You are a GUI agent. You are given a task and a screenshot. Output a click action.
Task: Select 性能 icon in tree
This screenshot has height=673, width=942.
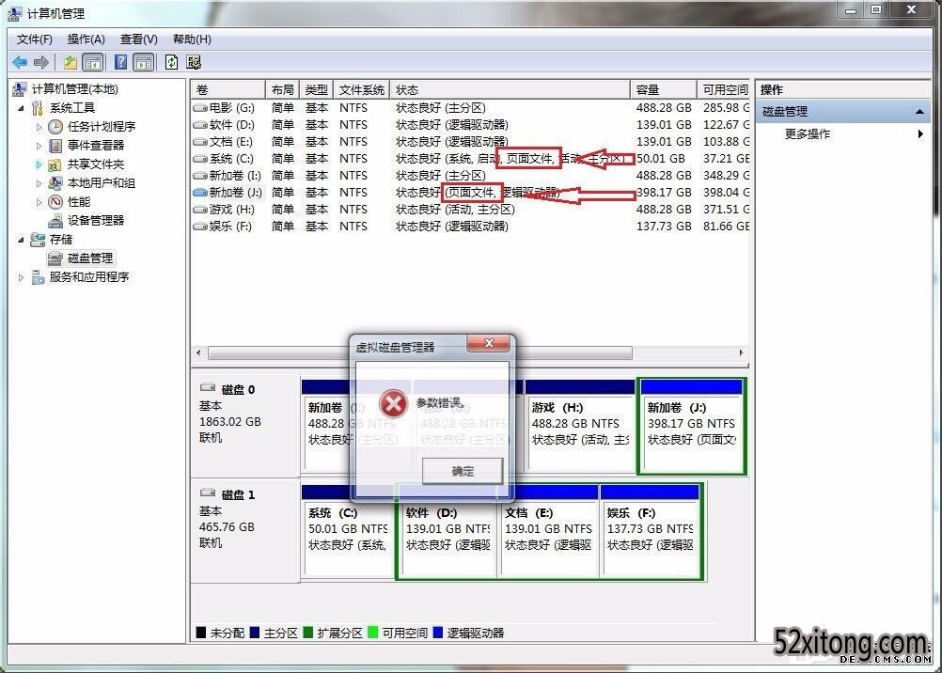coord(55,202)
